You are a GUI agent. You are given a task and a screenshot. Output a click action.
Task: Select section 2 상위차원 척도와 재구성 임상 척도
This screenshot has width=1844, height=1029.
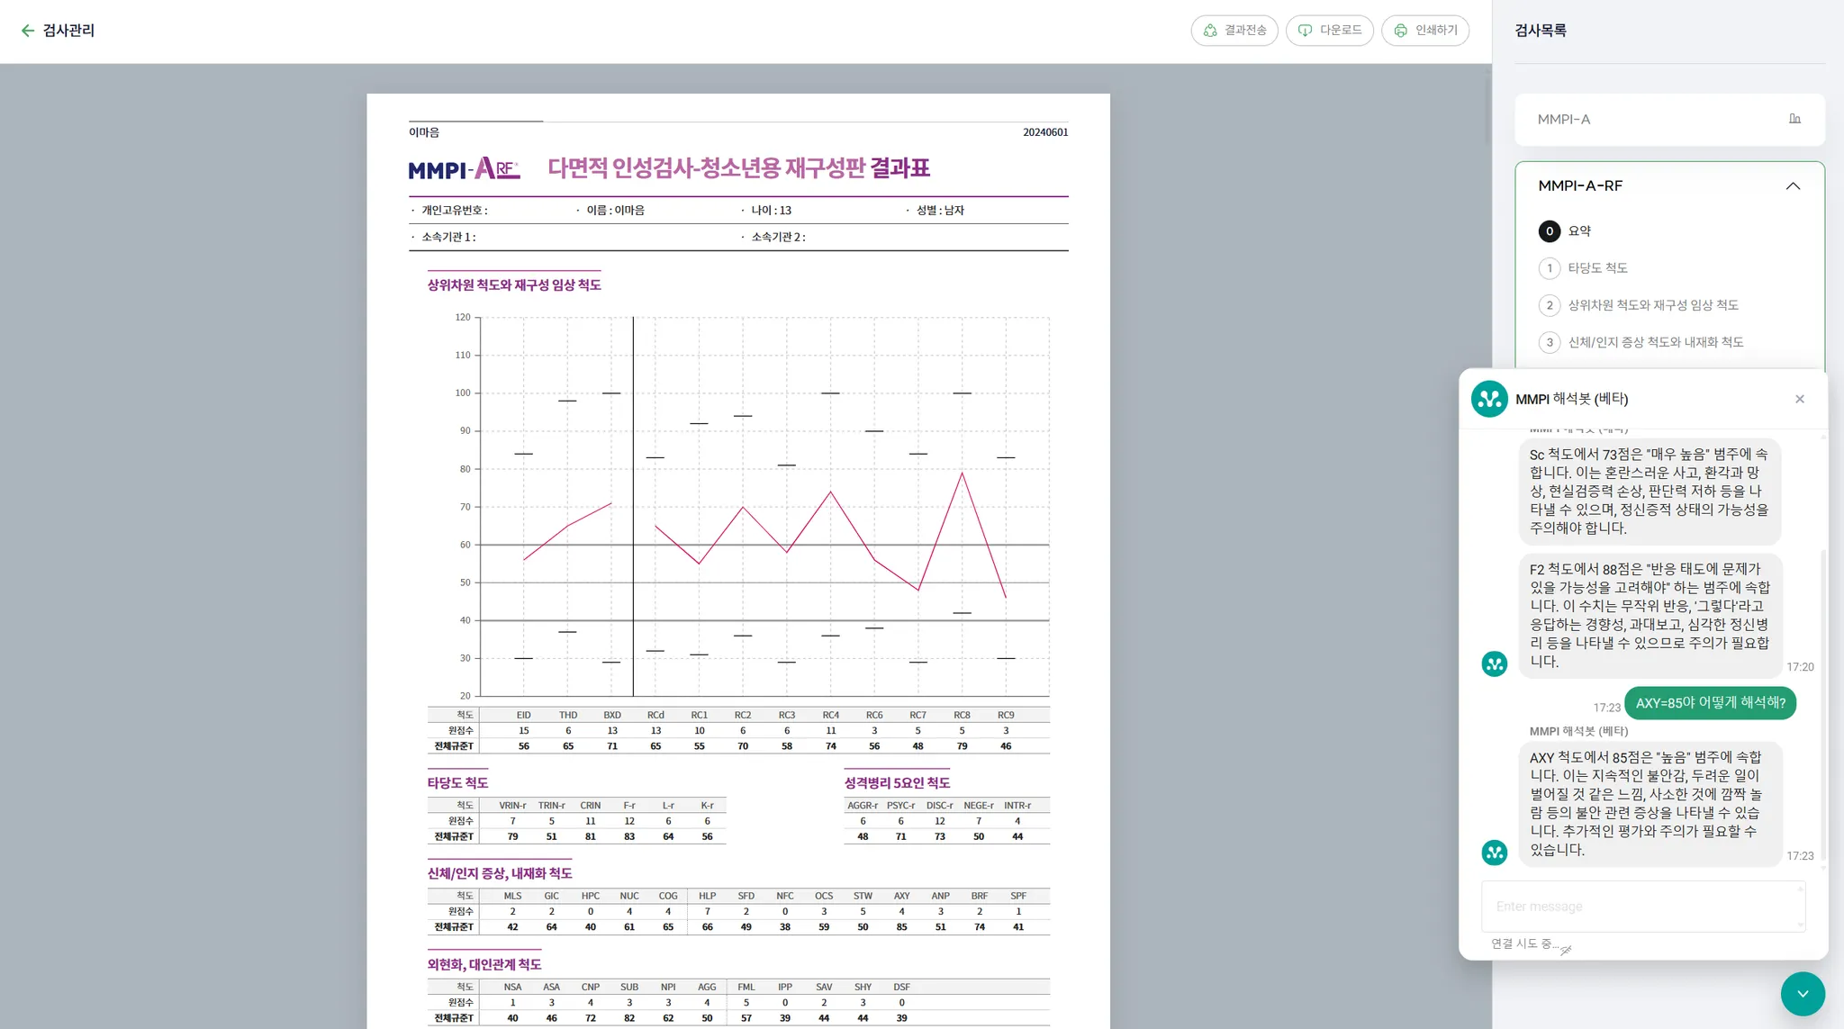[1652, 305]
